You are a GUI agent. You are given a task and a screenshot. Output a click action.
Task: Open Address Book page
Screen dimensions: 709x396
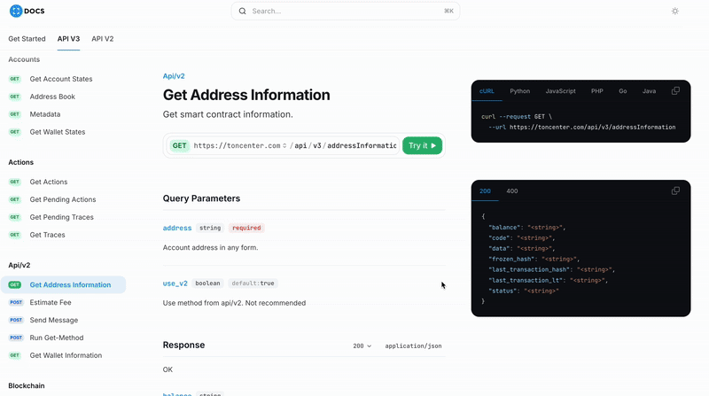pos(52,97)
